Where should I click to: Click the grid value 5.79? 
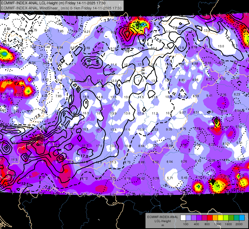point(4,78)
